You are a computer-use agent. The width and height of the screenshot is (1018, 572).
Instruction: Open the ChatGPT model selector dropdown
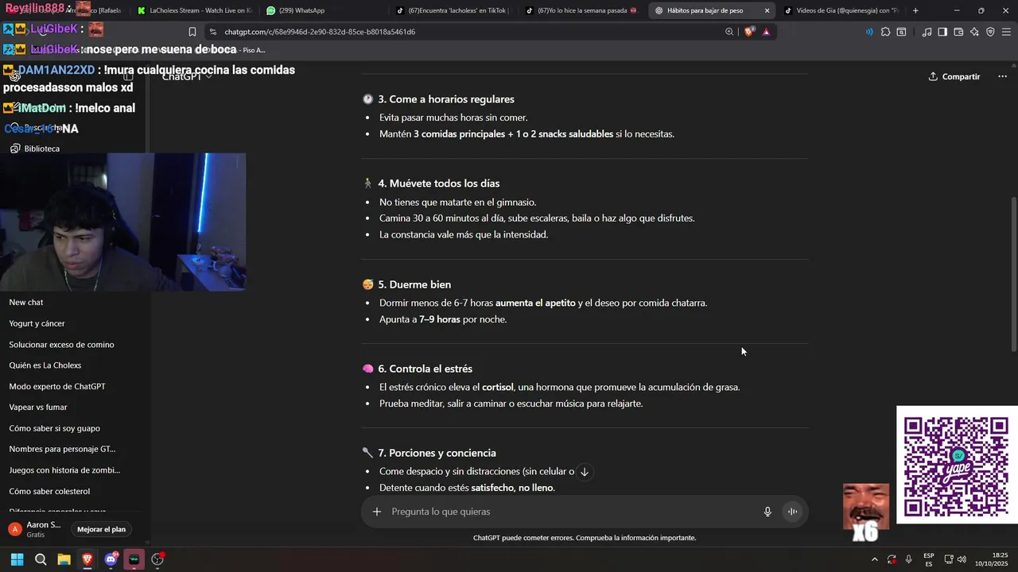(187, 76)
